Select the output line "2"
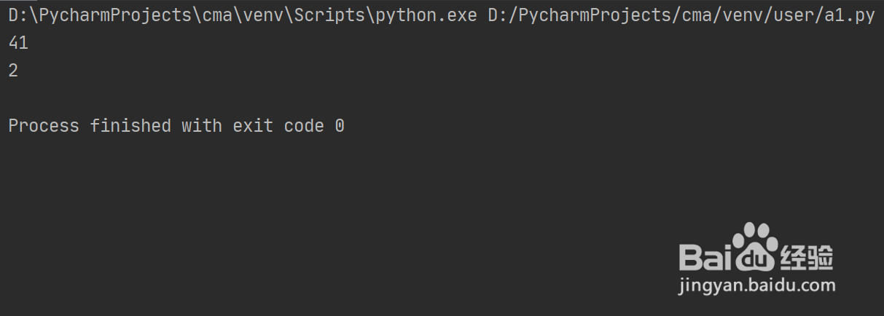884x316 pixels. coord(13,71)
